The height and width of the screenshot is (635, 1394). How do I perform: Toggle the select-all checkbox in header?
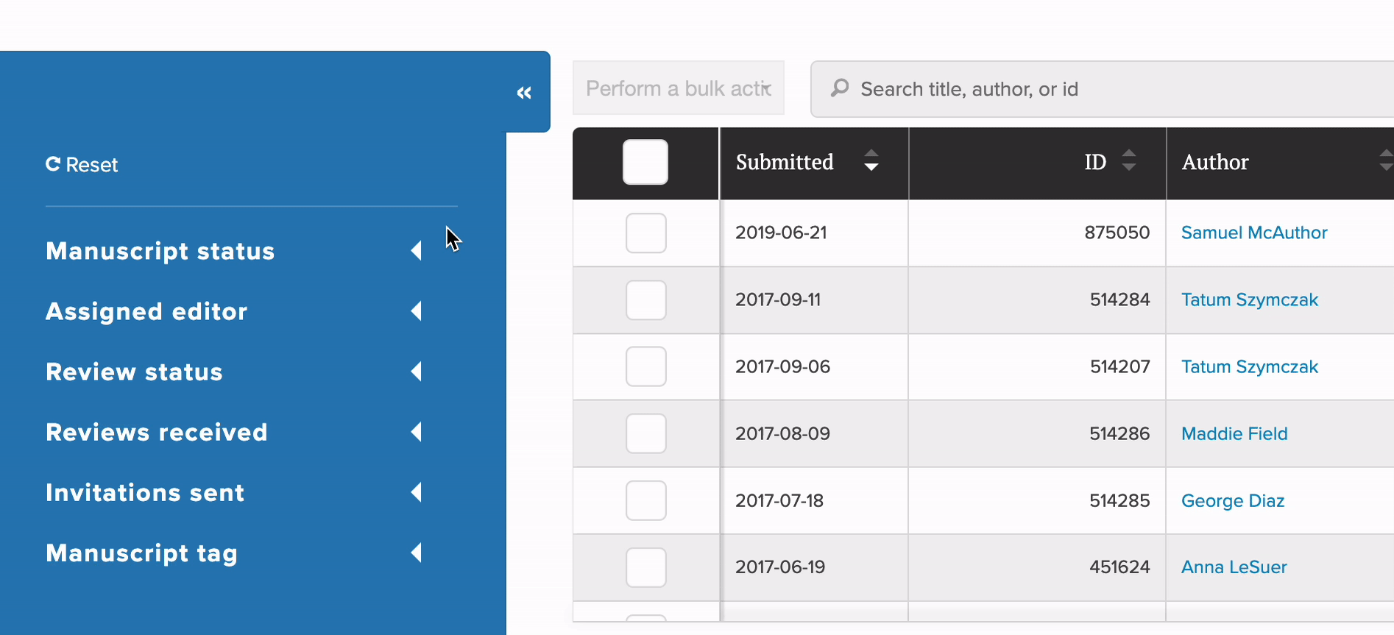tap(645, 162)
